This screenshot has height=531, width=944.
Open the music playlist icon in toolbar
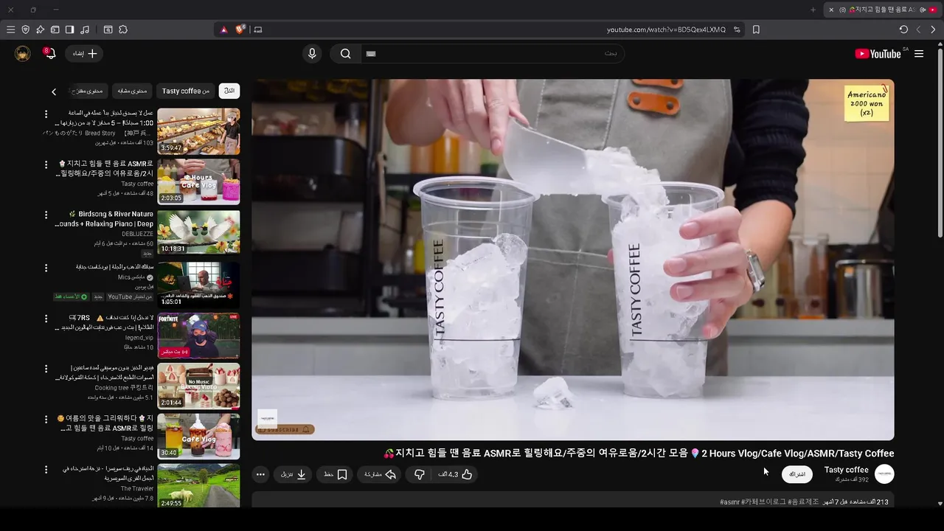click(85, 29)
